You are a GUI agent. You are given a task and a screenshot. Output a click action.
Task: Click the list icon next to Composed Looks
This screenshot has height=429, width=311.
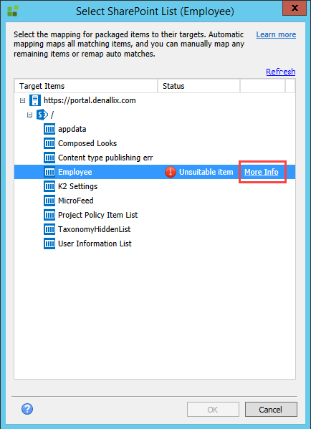tap(49, 143)
